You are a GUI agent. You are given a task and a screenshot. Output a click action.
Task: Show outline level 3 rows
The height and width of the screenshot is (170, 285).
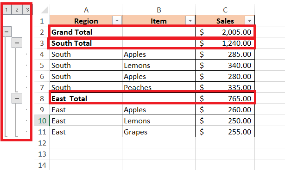[x=27, y=10]
